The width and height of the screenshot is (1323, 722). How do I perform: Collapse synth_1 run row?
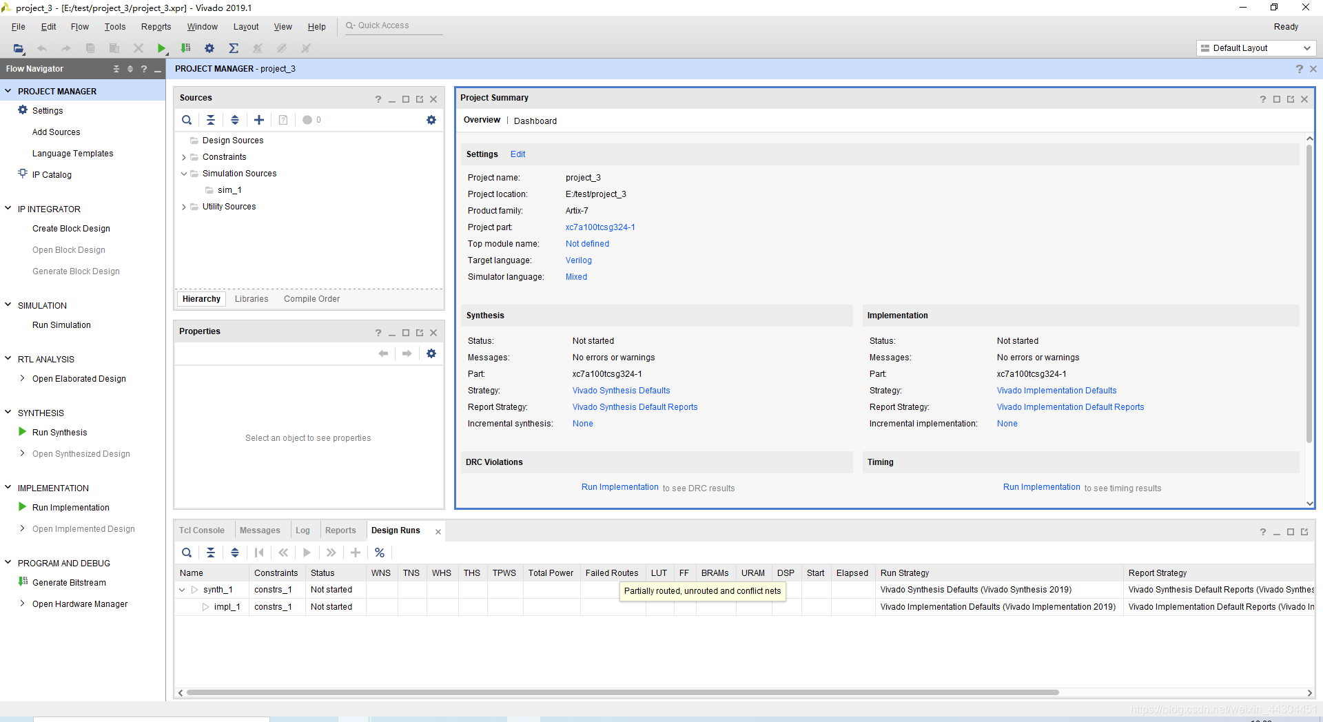(x=182, y=590)
